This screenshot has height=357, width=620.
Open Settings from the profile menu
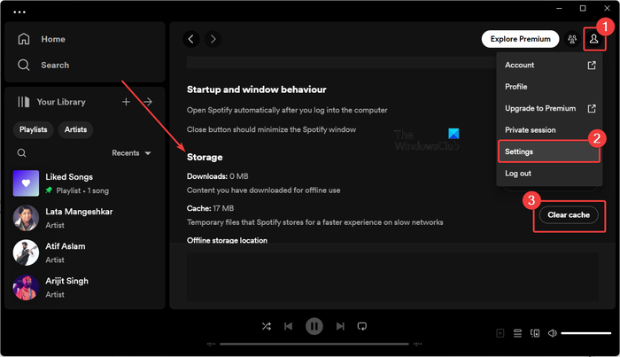click(x=549, y=151)
